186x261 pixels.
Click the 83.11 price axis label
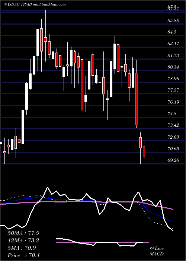tap(173, 44)
